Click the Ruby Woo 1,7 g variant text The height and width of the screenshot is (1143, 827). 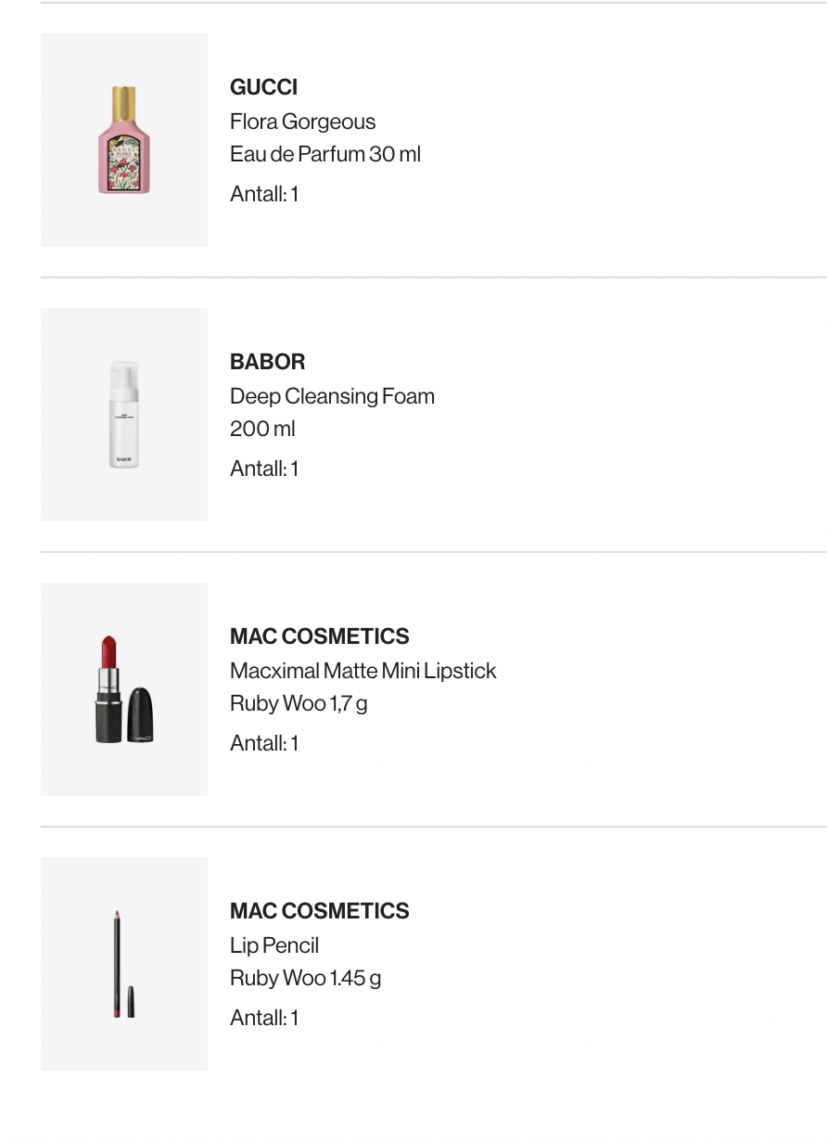299,703
